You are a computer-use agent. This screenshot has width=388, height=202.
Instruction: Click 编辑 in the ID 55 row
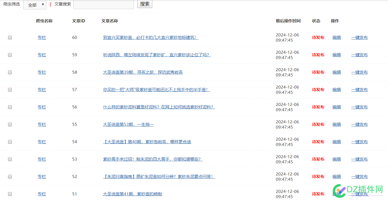coord(337,124)
